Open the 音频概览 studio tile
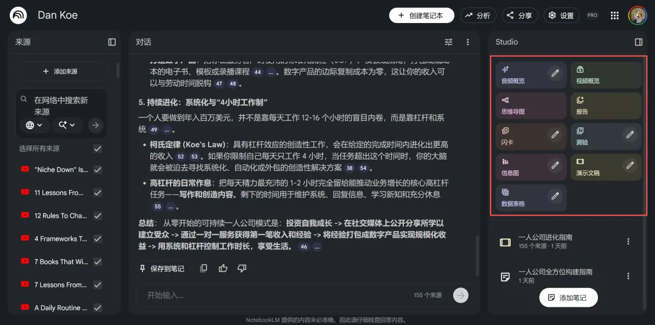Screen dimensions: 655x325 (531, 75)
